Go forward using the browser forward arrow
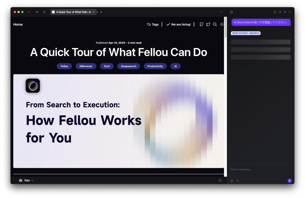This screenshot has width=305, height=198. coord(37,12)
